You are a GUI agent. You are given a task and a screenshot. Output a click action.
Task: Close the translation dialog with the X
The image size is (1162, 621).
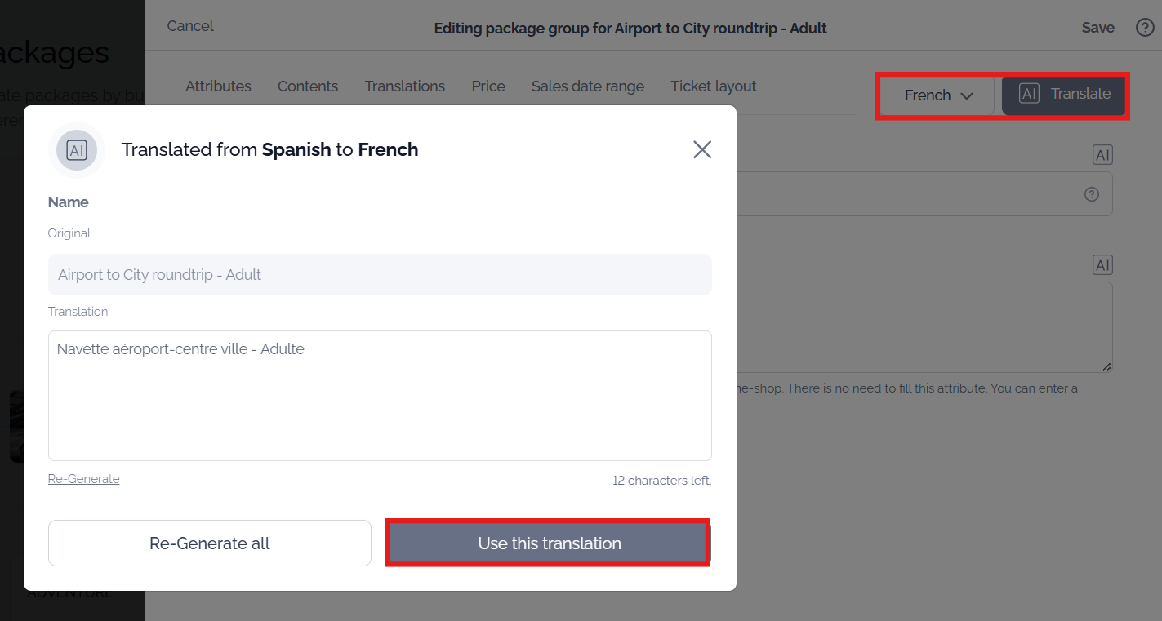(x=702, y=149)
